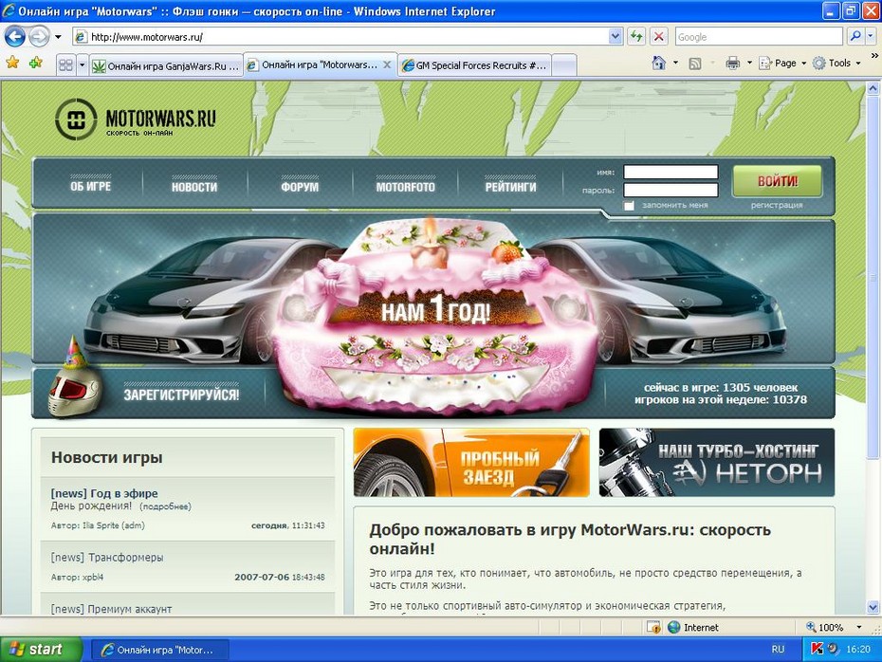Click the scrollbar up arrow
Image resolution: width=882 pixels, height=662 pixels.
(873, 88)
